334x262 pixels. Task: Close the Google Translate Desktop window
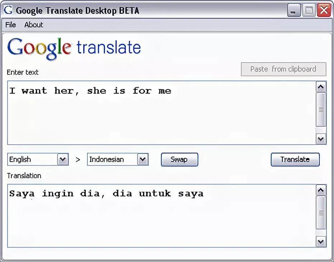[324, 10]
